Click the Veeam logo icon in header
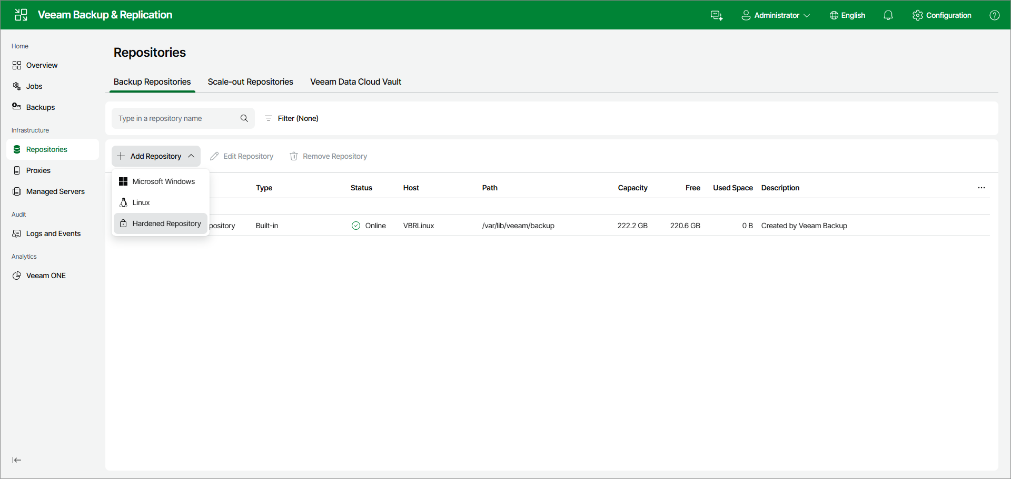The width and height of the screenshot is (1011, 479). point(21,15)
